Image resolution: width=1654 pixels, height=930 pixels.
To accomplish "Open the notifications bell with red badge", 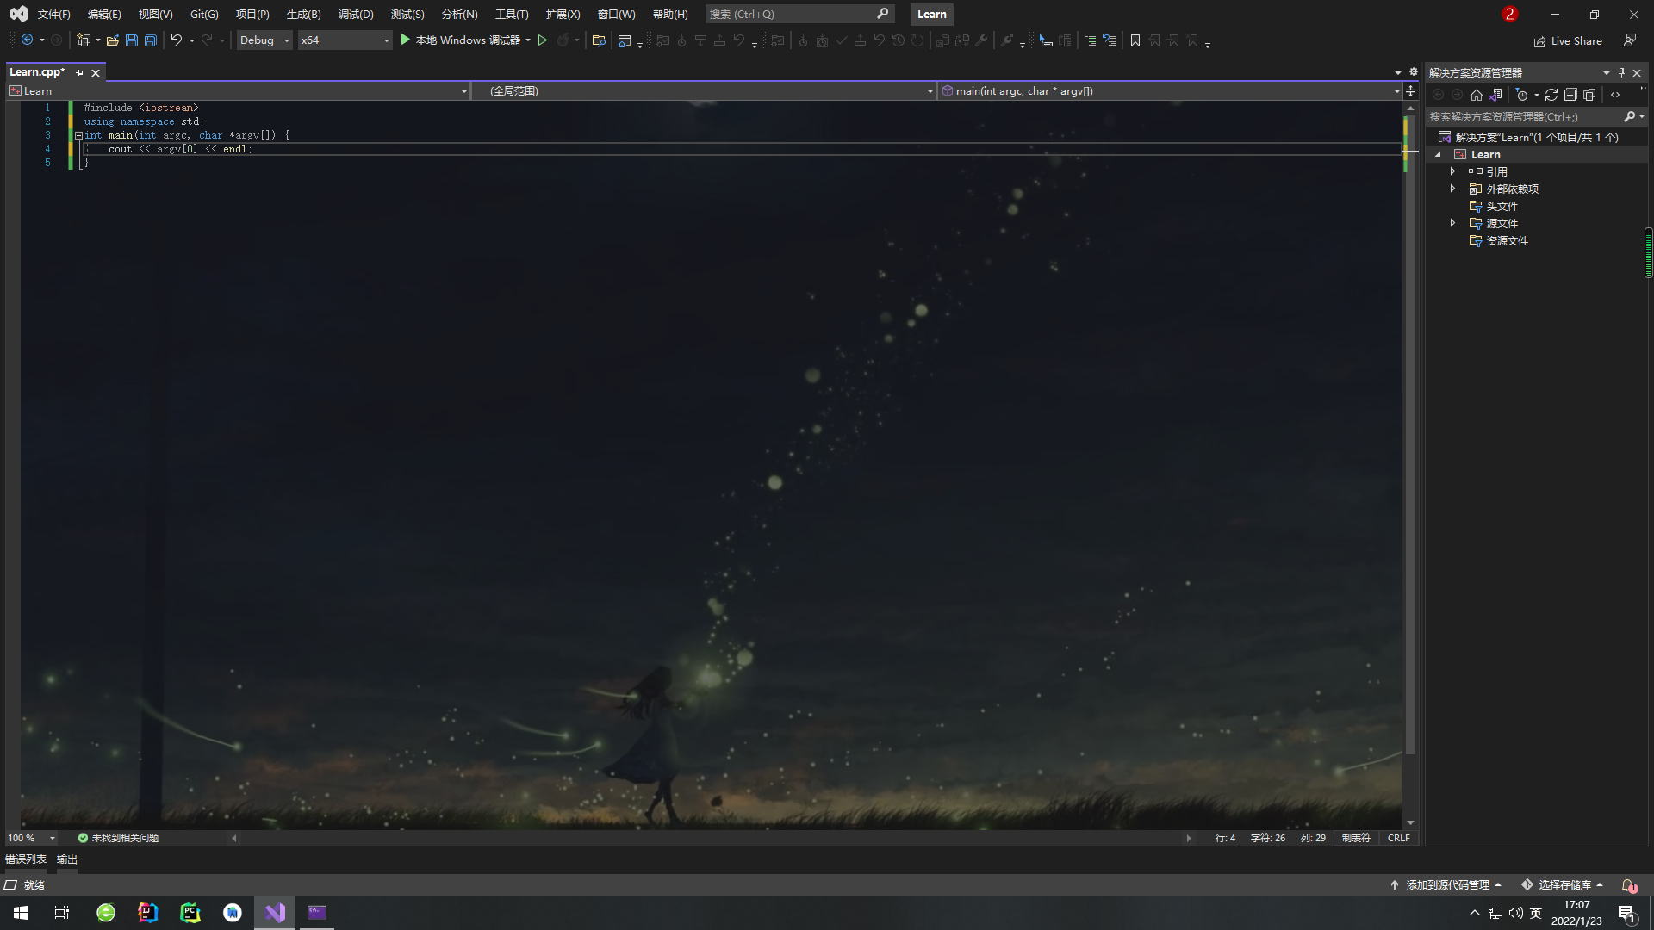I will pyautogui.click(x=1628, y=885).
